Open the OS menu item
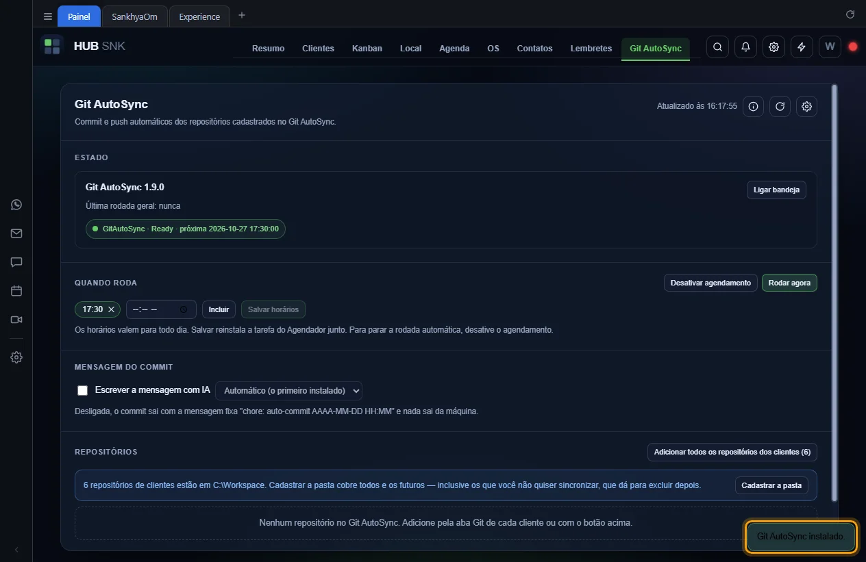 point(493,48)
